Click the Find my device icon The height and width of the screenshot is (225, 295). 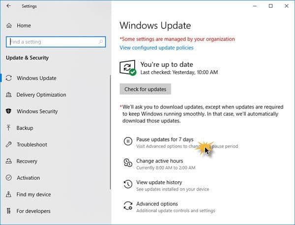point(8,194)
